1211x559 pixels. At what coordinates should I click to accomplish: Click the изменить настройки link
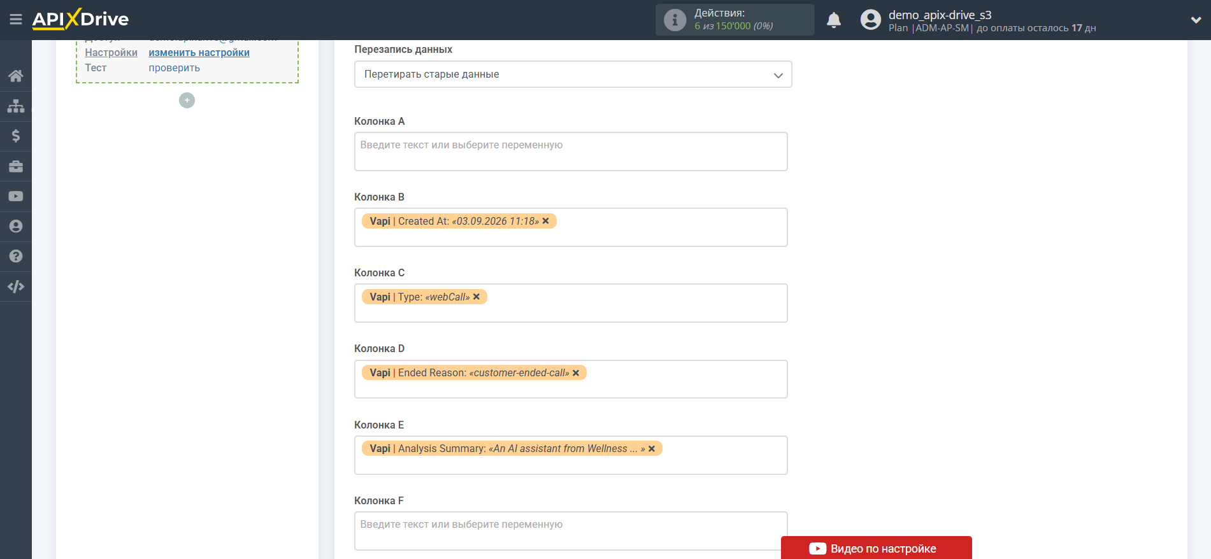click(199, 53)
